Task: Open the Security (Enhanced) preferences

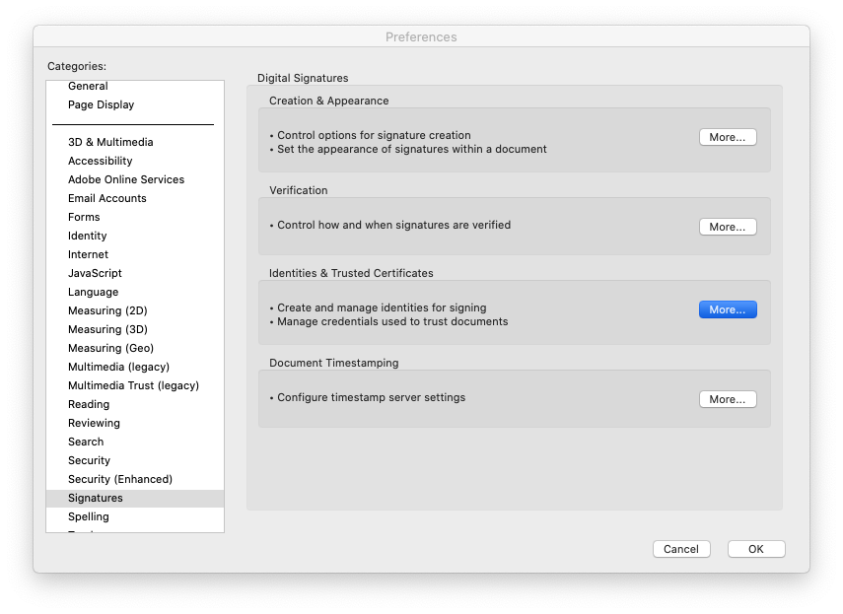Action: coord(119,479)
